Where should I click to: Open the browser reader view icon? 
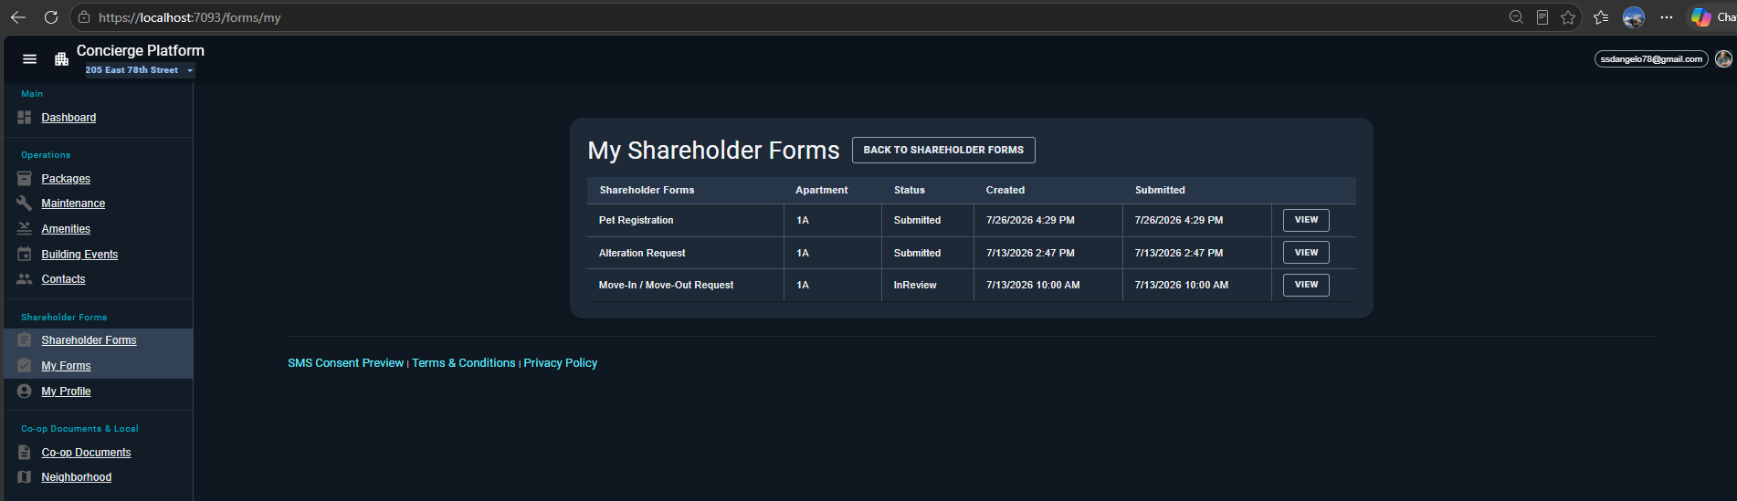pos(1542,17)
